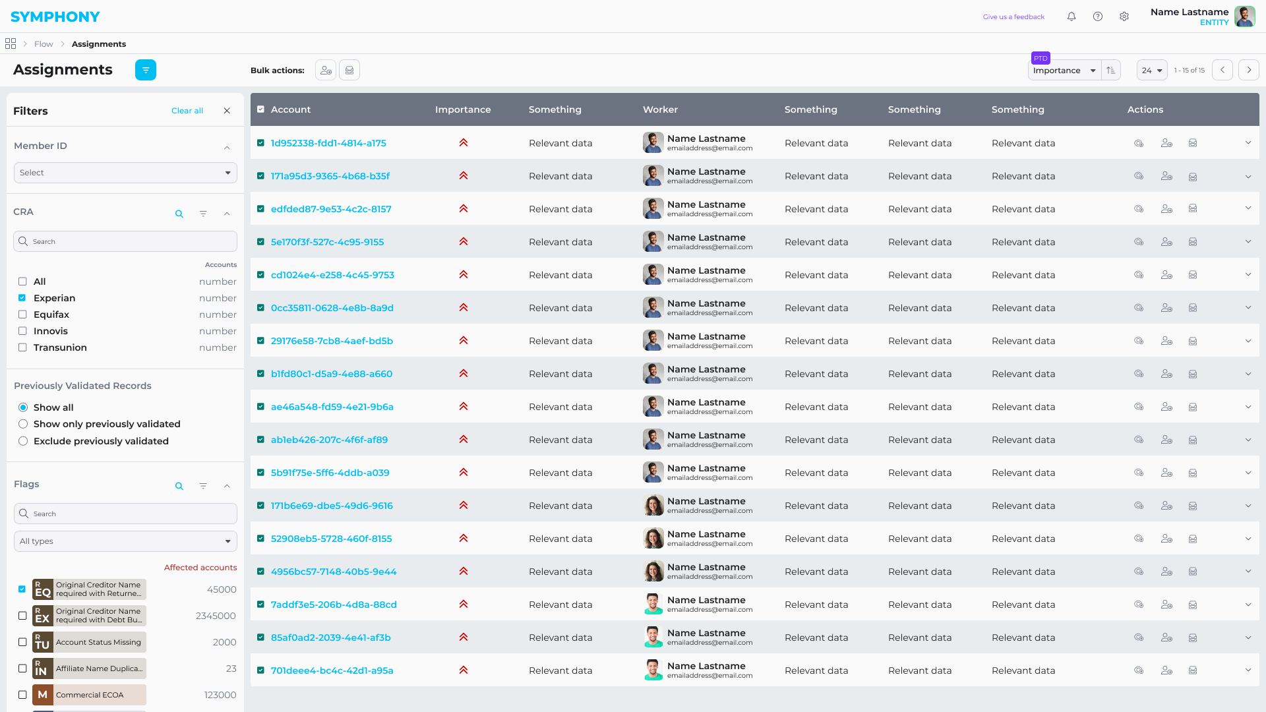Click Clear all filters link
The height and width of the screenshot is (712, 1266).
click(x=187, y=111)
